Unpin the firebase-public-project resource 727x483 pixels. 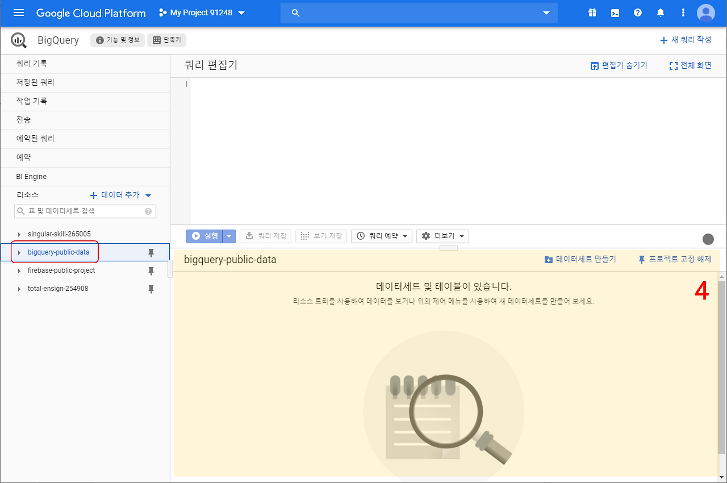[x=151, y=270]
